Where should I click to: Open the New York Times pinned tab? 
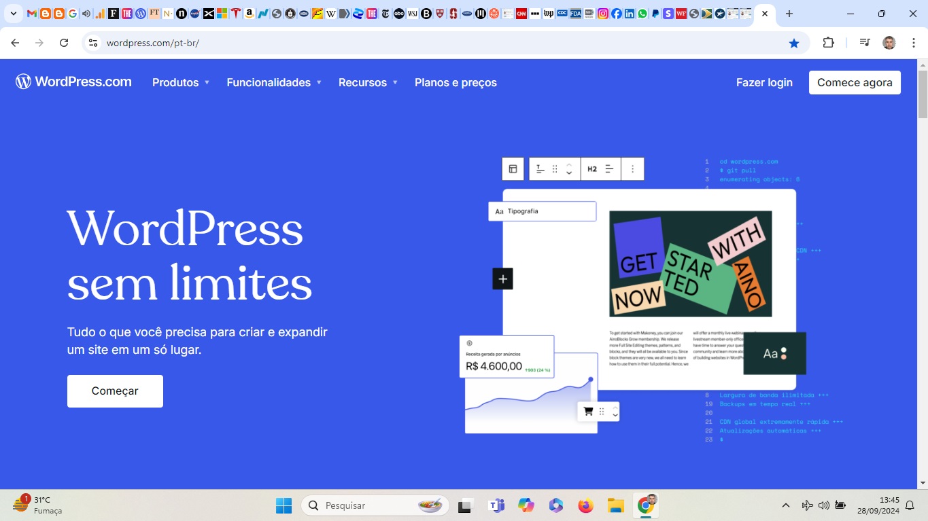coord(385,14)
